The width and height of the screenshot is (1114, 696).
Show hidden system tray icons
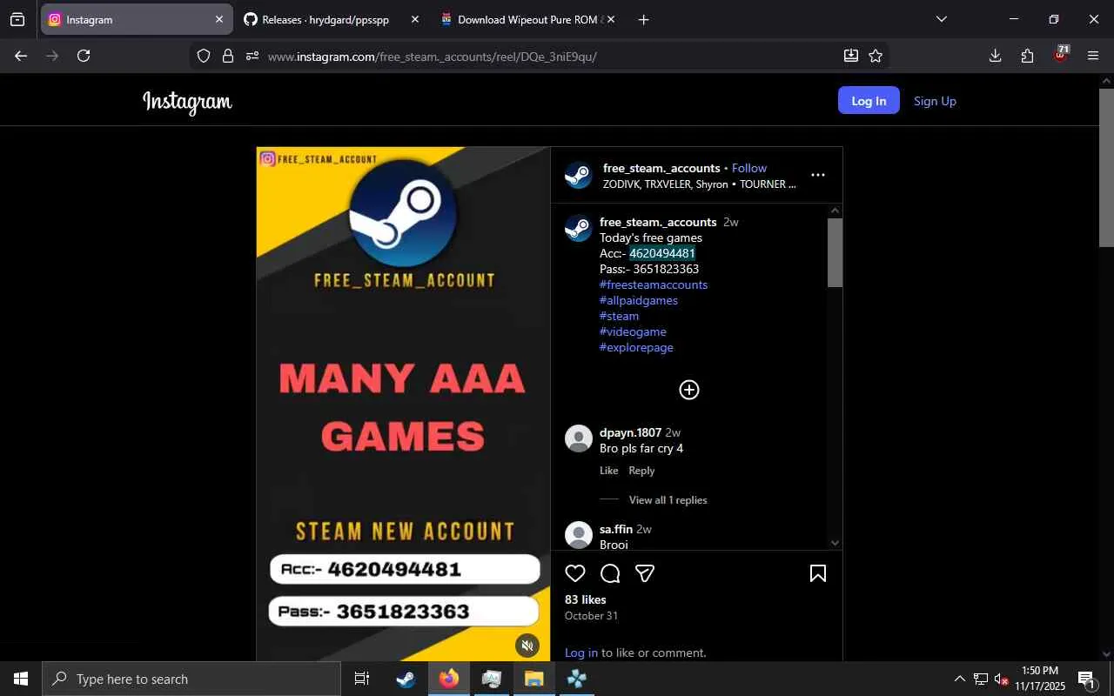tap(960, 679)
